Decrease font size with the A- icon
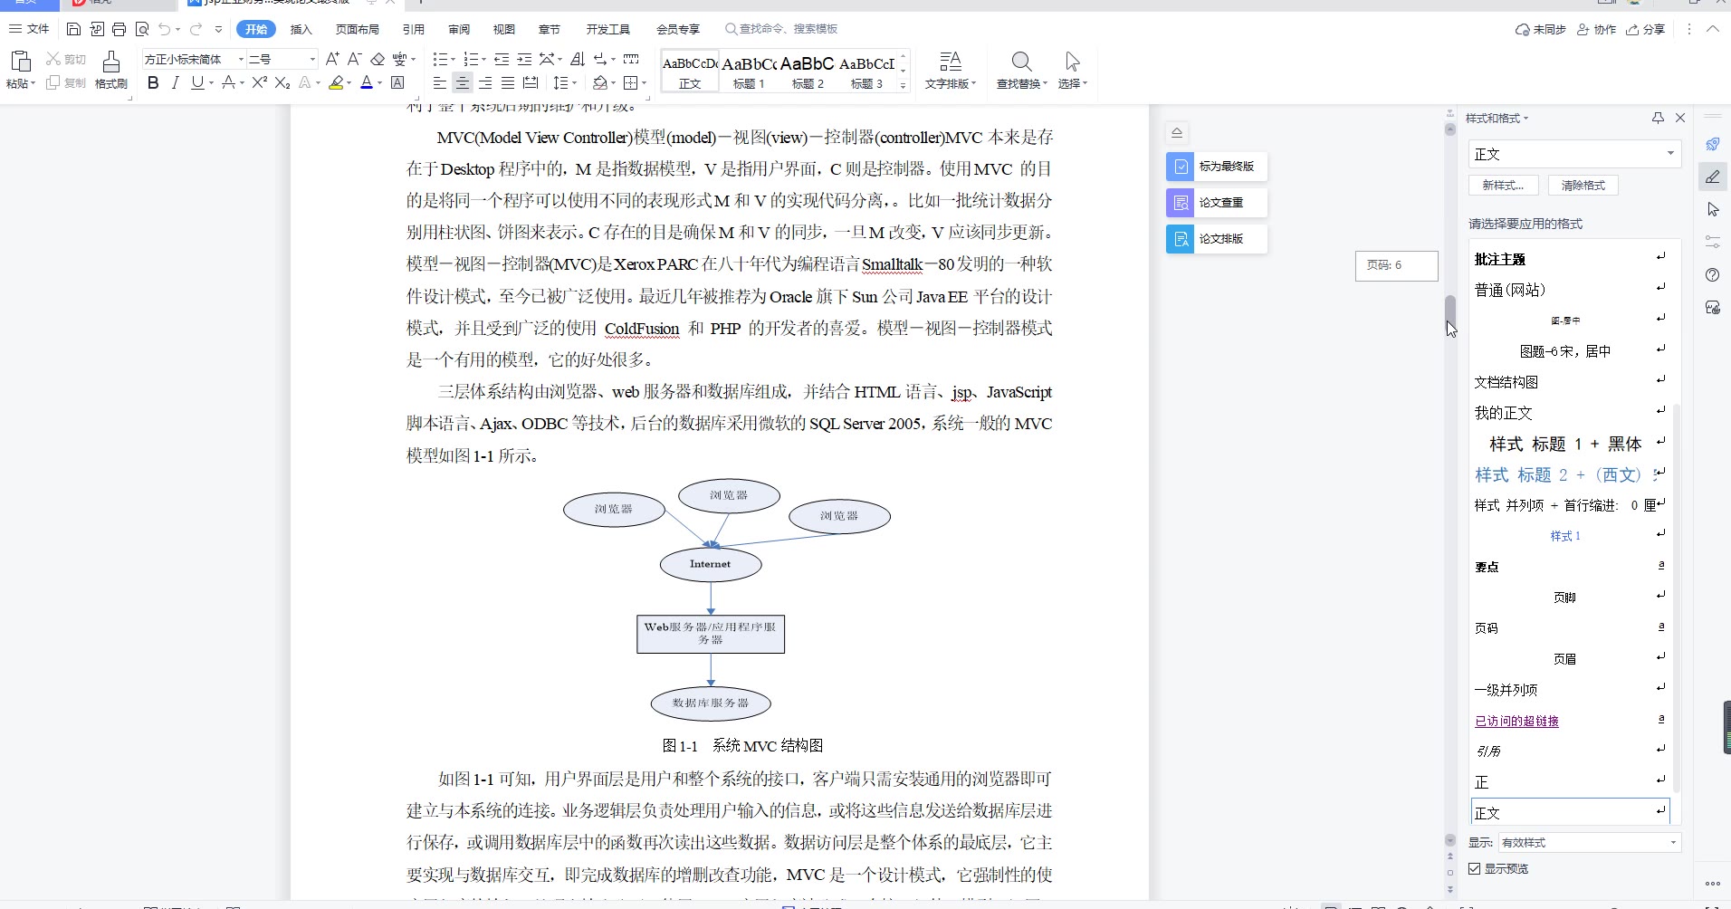 (354, 59)
